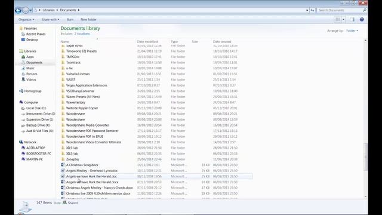The image size is (382, 215).
Task: Sort by the Name column header
Action: click(x=65, y=42)
